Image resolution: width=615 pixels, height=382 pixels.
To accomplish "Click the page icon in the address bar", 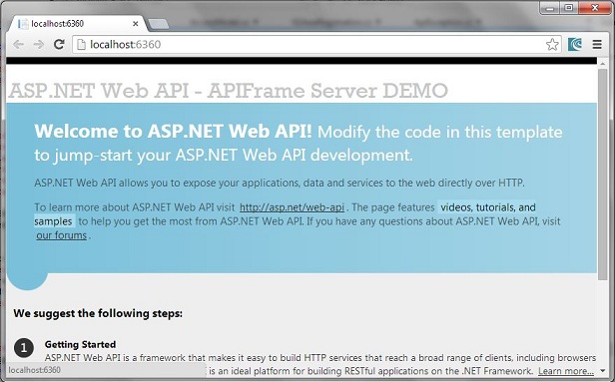I will pos(81,44).
